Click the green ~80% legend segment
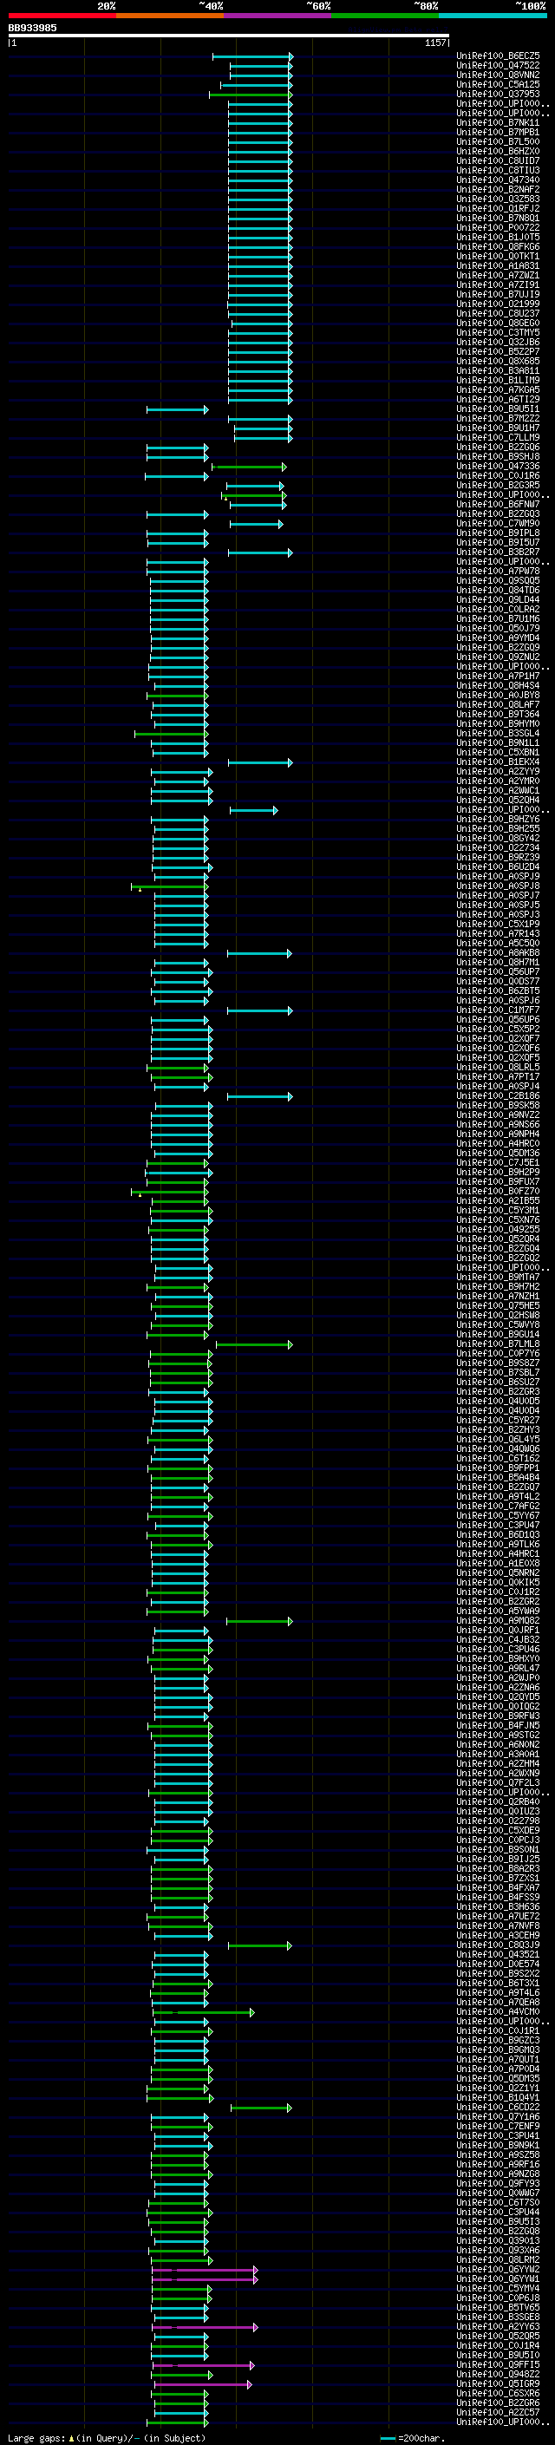This screenshot has width=555, height=2445. click(385, 16)
